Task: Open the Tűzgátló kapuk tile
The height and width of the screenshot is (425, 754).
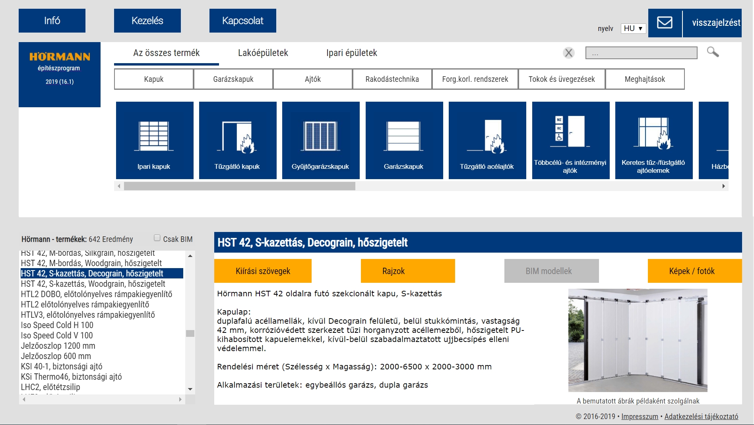Action: click(x=238, y=140)
